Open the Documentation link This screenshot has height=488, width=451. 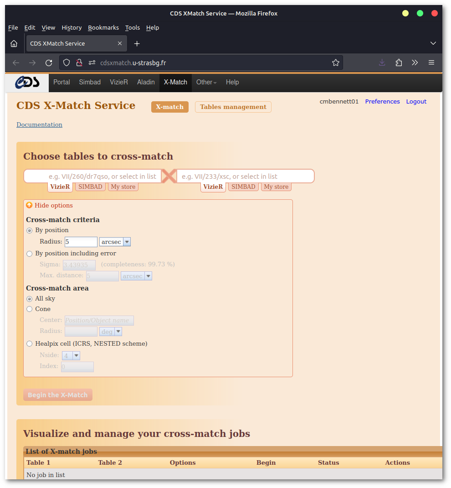39,125
